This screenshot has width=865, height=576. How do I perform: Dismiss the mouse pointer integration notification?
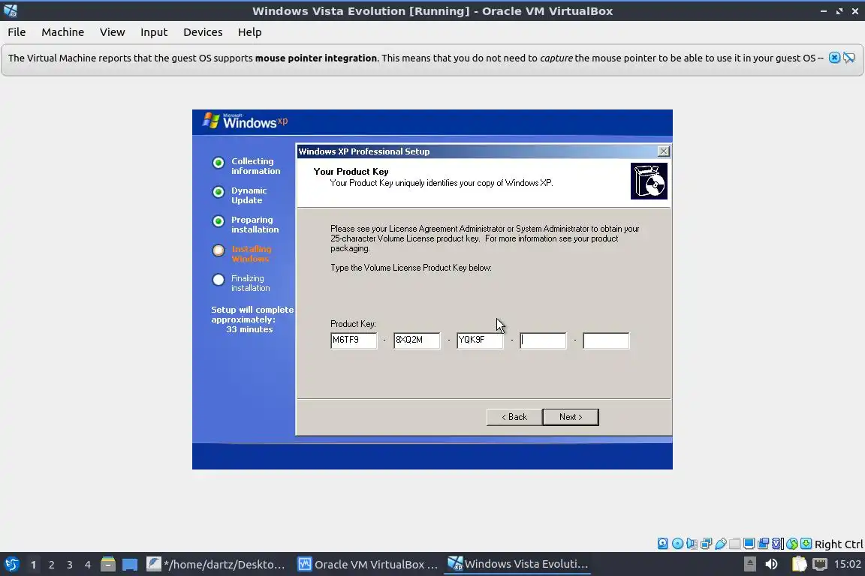[835, 57]
